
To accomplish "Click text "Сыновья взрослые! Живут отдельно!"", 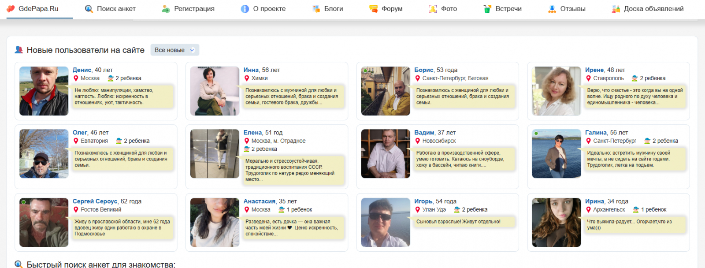I will [x=458, y=222].
